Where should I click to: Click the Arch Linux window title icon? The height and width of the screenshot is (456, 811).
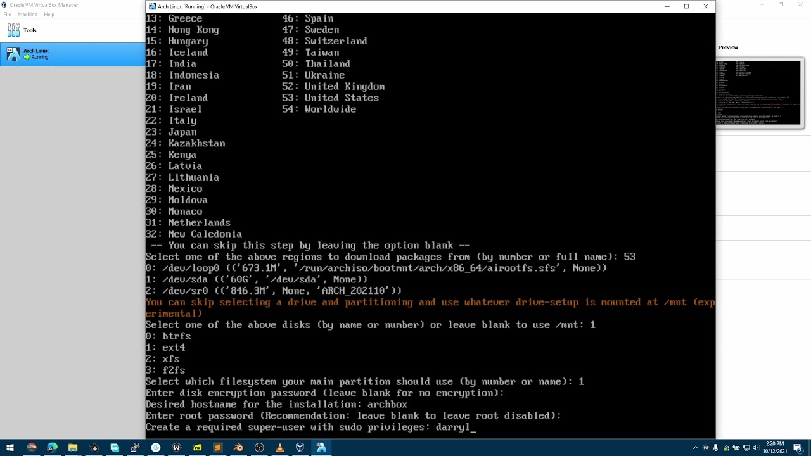[152, 6]
